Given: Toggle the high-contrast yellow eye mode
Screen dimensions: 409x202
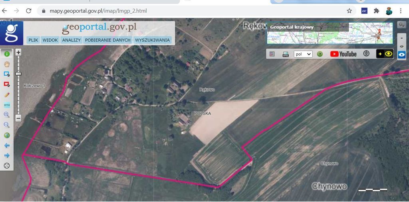Looking at the screenshot, I should 385,54.
